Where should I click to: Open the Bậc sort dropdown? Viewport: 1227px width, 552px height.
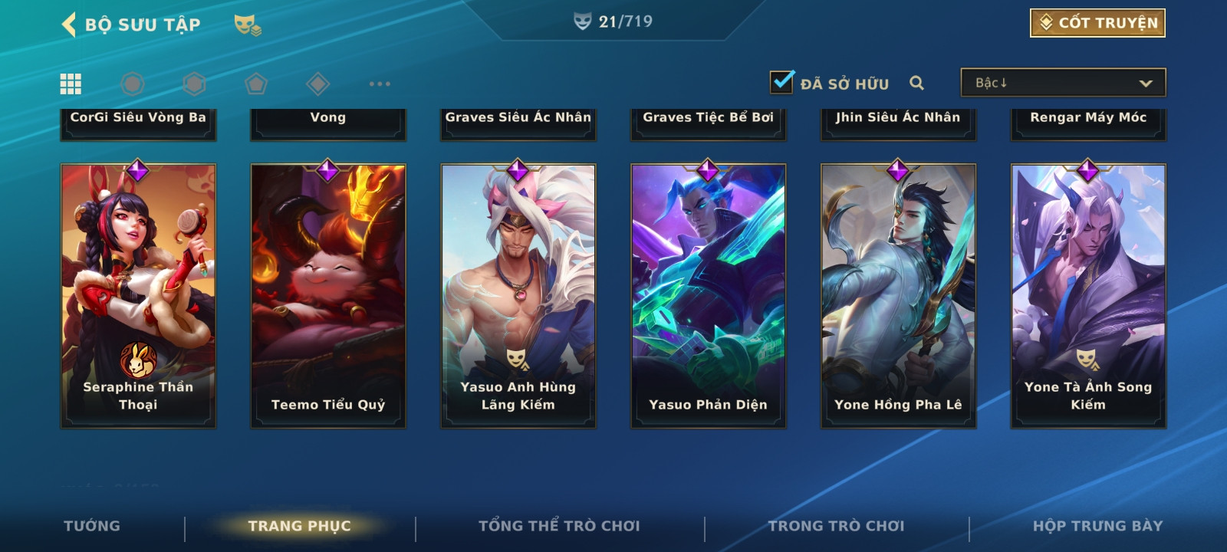(1063, 83)
